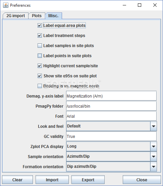
Task: Expand the Zplot PCA display dropdown
Action: point(112,146)
